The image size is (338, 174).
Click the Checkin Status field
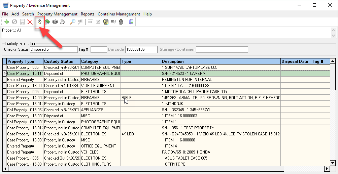pyautogui.click(x=54, y=50)
